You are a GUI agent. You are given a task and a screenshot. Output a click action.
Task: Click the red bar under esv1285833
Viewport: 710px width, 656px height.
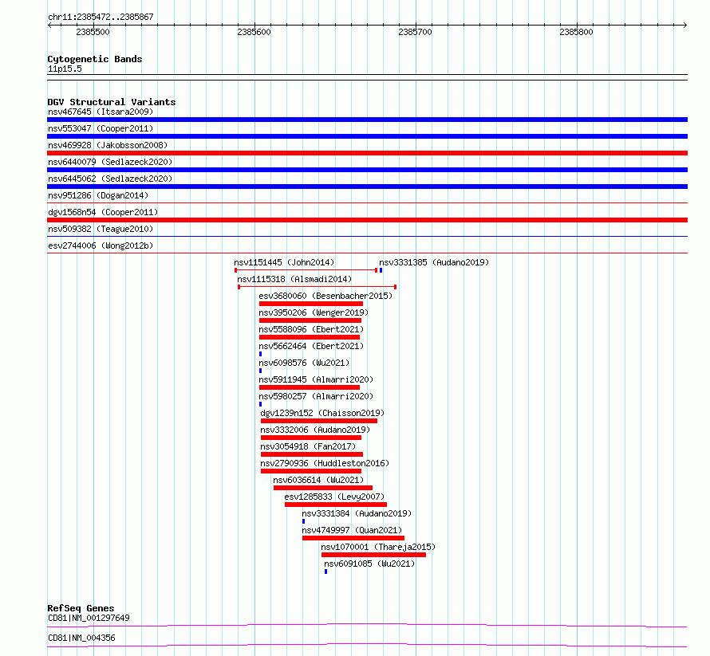click(x=336, y=505)
